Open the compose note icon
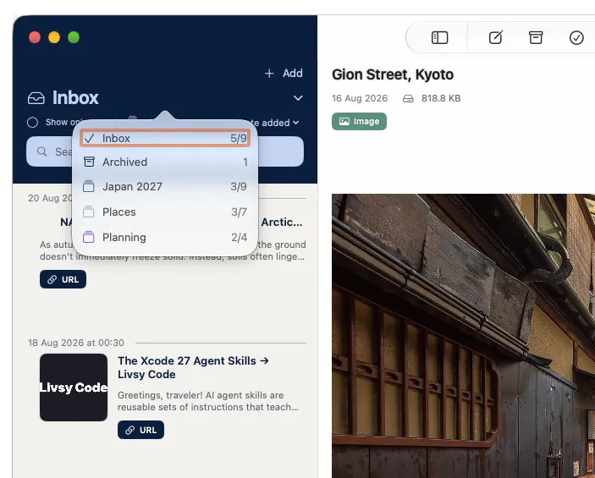595x478 pixels. (x=496, y=37)
